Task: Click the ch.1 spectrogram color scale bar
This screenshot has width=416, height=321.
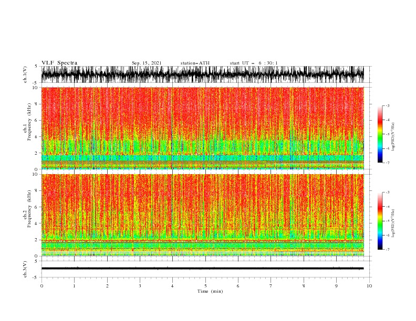Action: [x=380, y=134]
